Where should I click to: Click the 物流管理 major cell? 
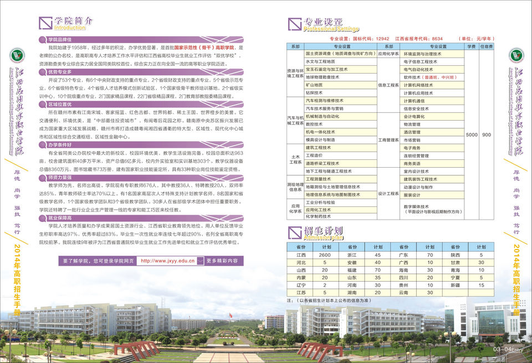(432, 125)
